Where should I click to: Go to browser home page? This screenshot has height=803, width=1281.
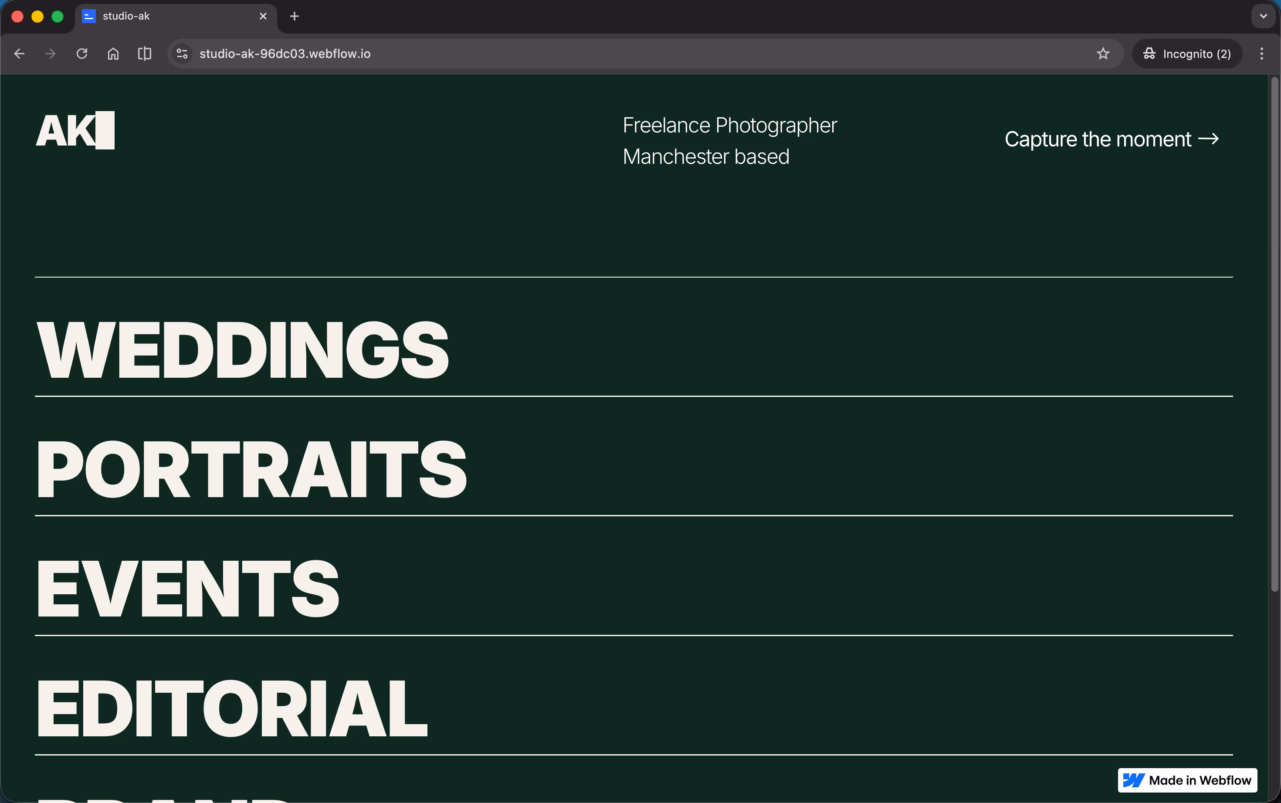113,54
